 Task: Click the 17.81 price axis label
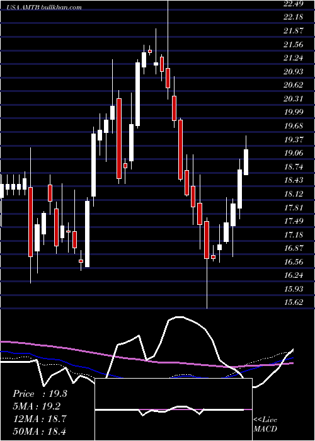point(294,207)
